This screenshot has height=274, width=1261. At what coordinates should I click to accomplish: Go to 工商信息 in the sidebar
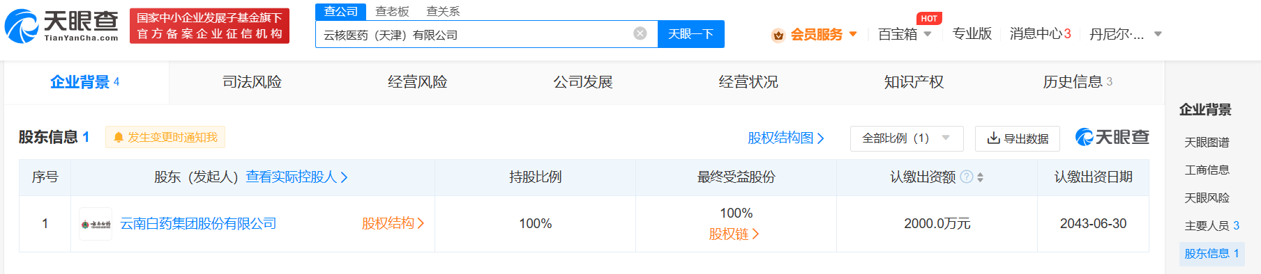coord(1207,170)
